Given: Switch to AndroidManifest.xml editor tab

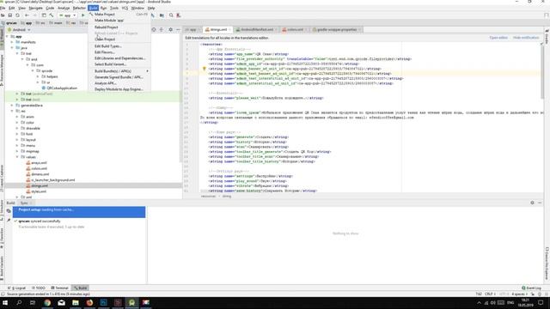Looking at the screenshot, I should 256,30.
